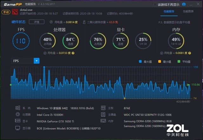Screen dimensions: 203x140
Task: Click the camera screenshot icon
Action: [184, 4]
